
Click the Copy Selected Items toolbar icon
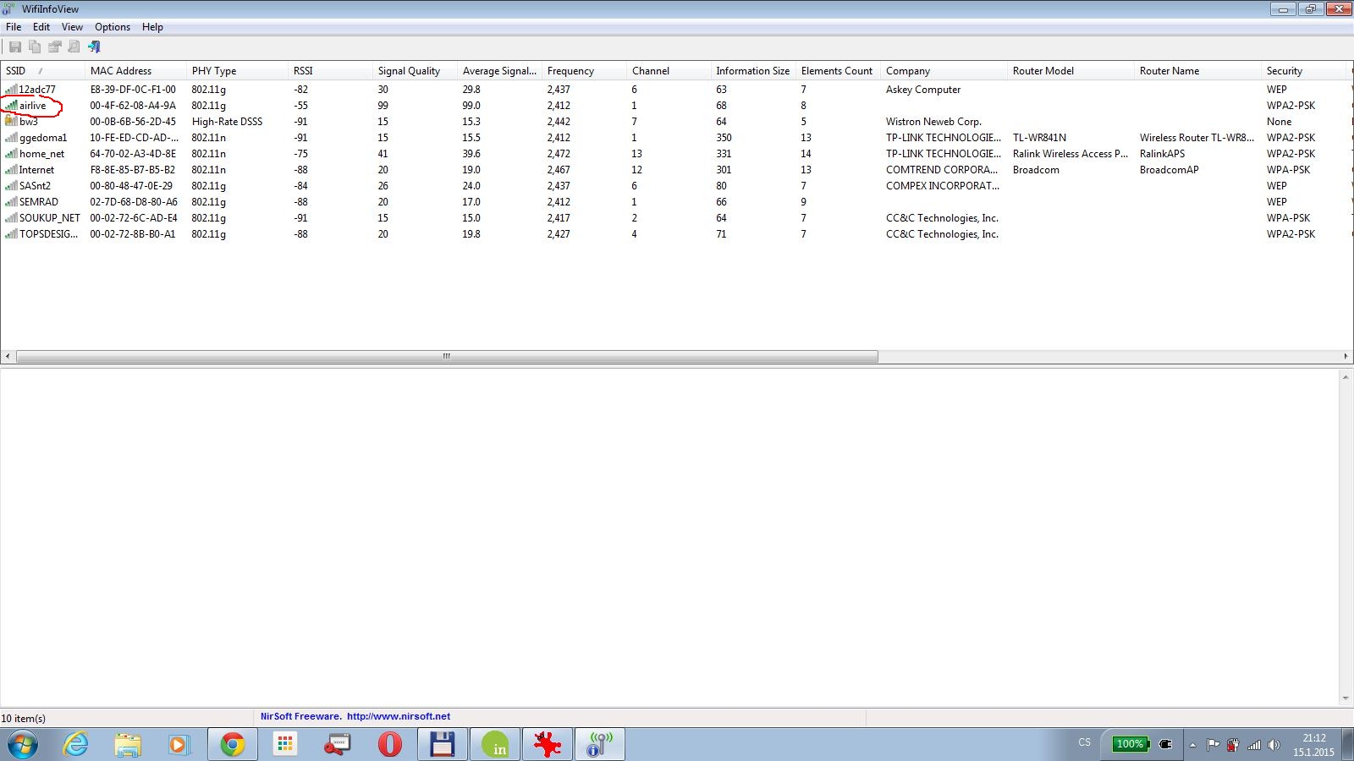(x=35, y=47)
